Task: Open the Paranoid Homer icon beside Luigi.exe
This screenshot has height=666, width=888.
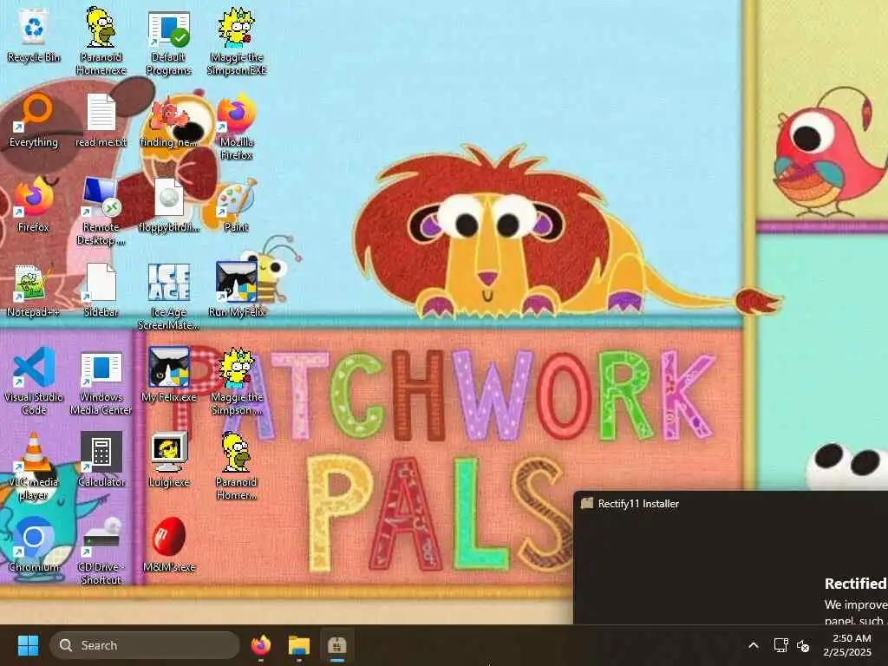Action: (x=237, y=466)
